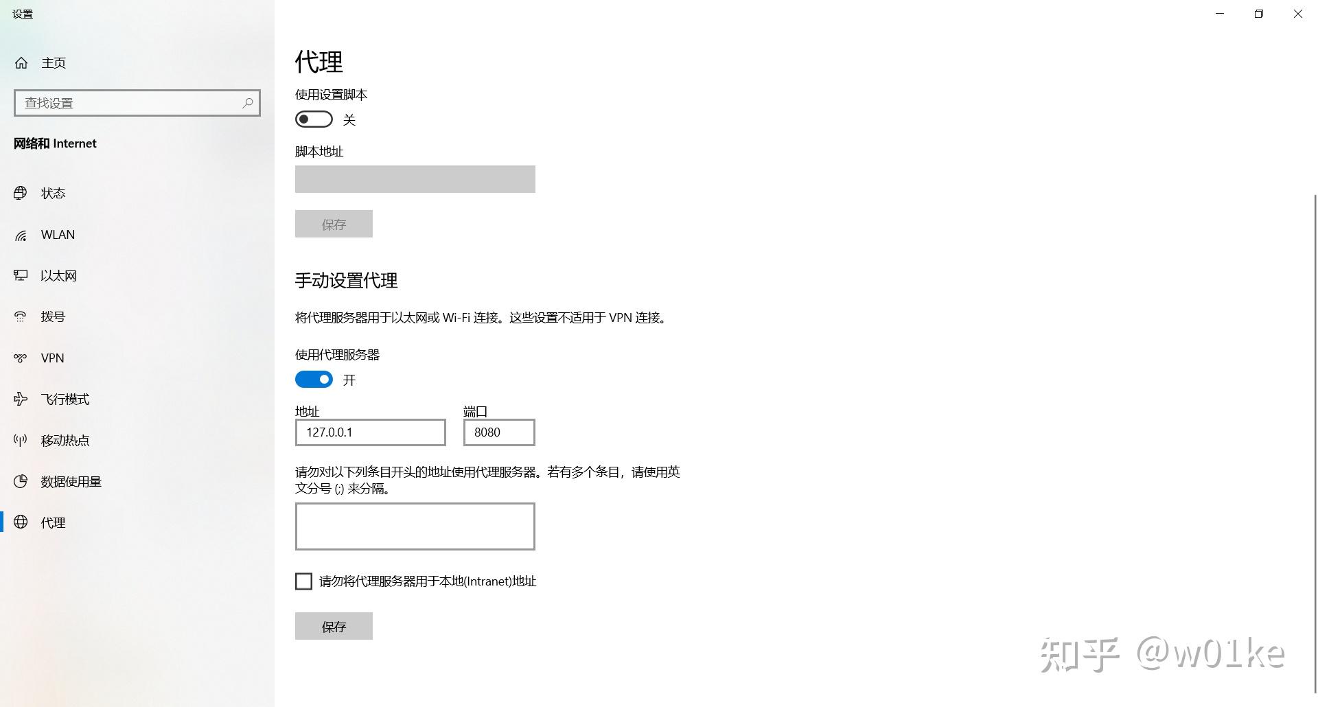Click the 脚本地址 input field
Viewport: 1318px width, 707px height.
[x=415, y=179]
